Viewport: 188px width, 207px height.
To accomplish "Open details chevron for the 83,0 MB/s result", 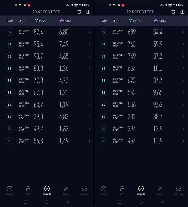I will [90, 68].
